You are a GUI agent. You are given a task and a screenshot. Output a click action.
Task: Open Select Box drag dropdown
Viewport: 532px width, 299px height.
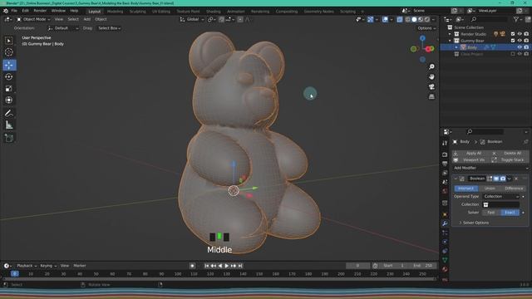(109, 28)
